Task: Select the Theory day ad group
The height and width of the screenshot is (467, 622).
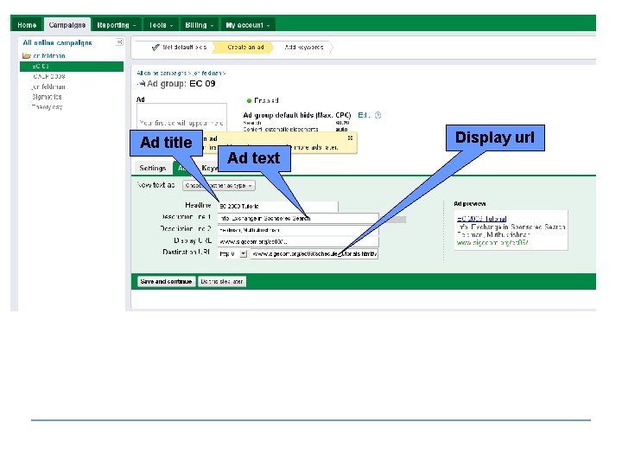Action: tap(48, 107)
